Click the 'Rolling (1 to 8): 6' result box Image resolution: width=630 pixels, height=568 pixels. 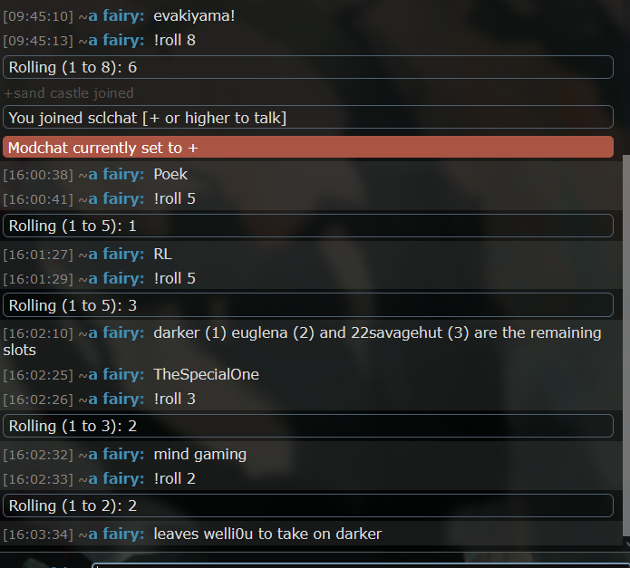[308, 67]
